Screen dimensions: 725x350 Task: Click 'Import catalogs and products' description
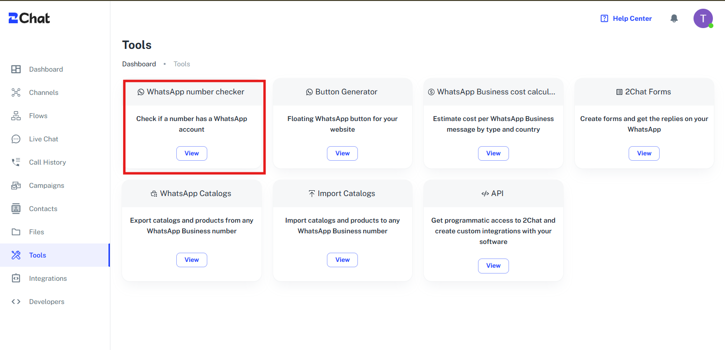coord(342,226)
